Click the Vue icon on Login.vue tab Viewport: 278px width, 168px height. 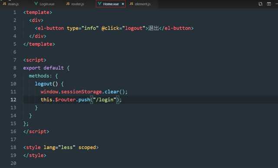pos(36,3)
